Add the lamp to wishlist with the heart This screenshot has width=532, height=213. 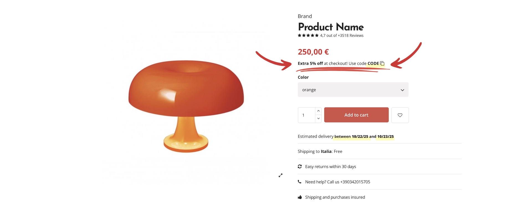pyautogui.click(x=400, y=115)
